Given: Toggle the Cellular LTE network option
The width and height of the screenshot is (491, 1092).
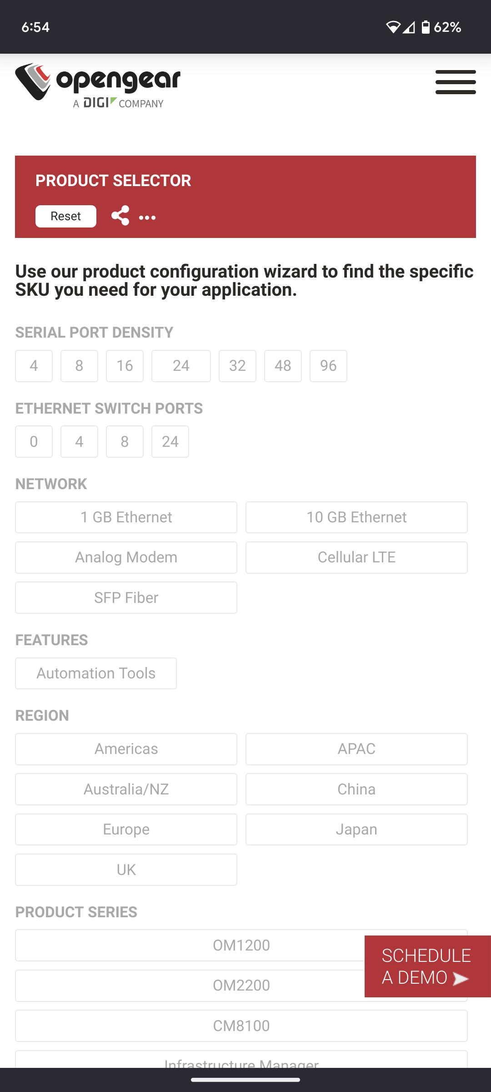Looking at the screenshot, I should pyautogui.click(x=356, y=557).
